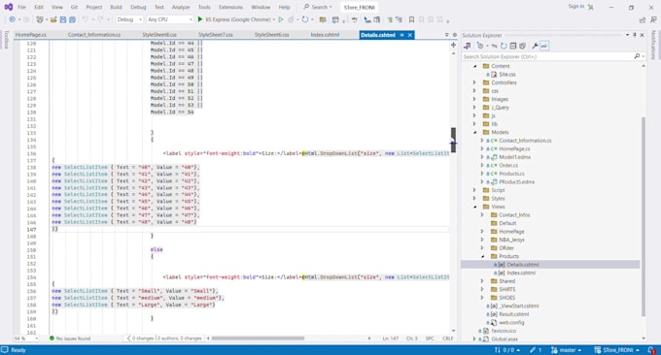This screenshot has width=661, height=355.
Task: Click the Show All Files icon
Action: [523, 46]
